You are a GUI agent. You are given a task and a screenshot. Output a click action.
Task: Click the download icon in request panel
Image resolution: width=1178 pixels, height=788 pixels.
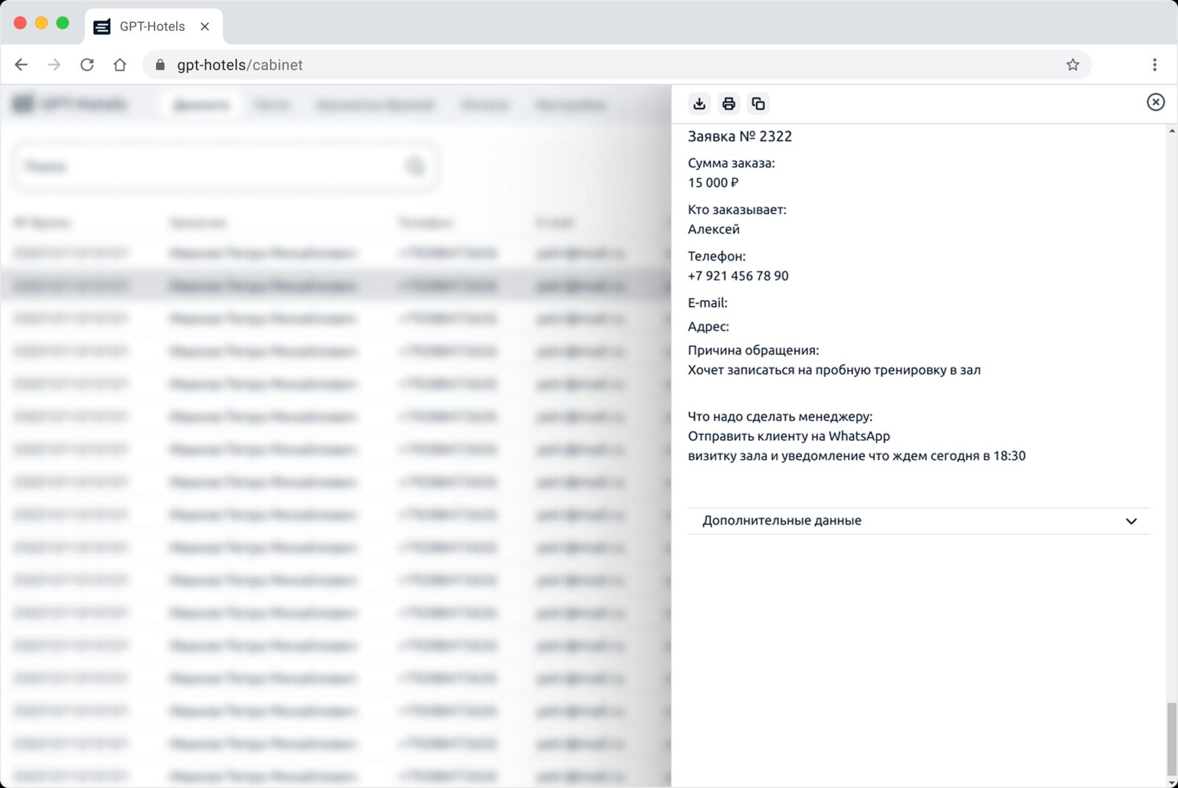click(699, 104)
